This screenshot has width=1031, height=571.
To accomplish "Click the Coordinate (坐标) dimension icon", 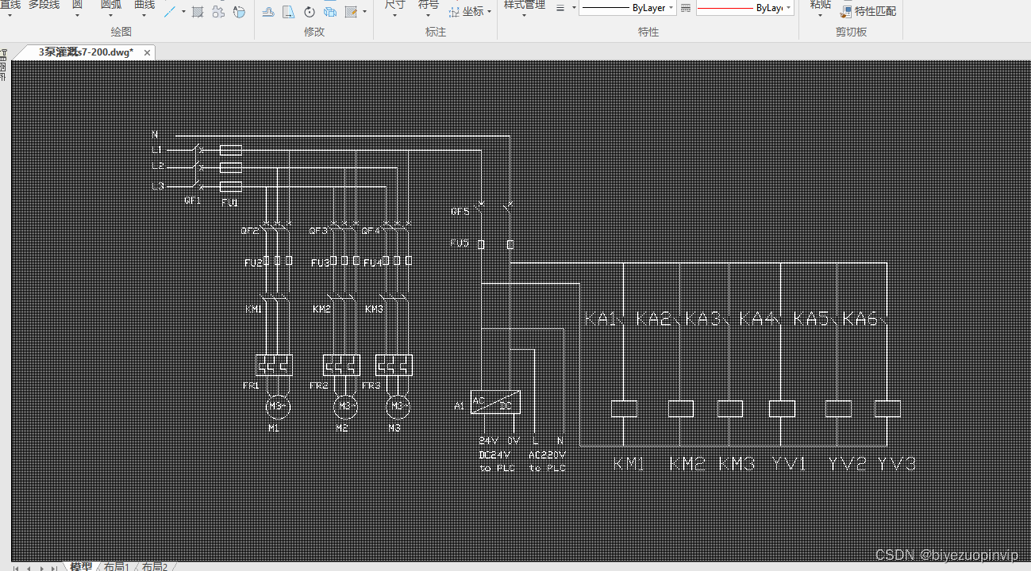I will [453, 12].
